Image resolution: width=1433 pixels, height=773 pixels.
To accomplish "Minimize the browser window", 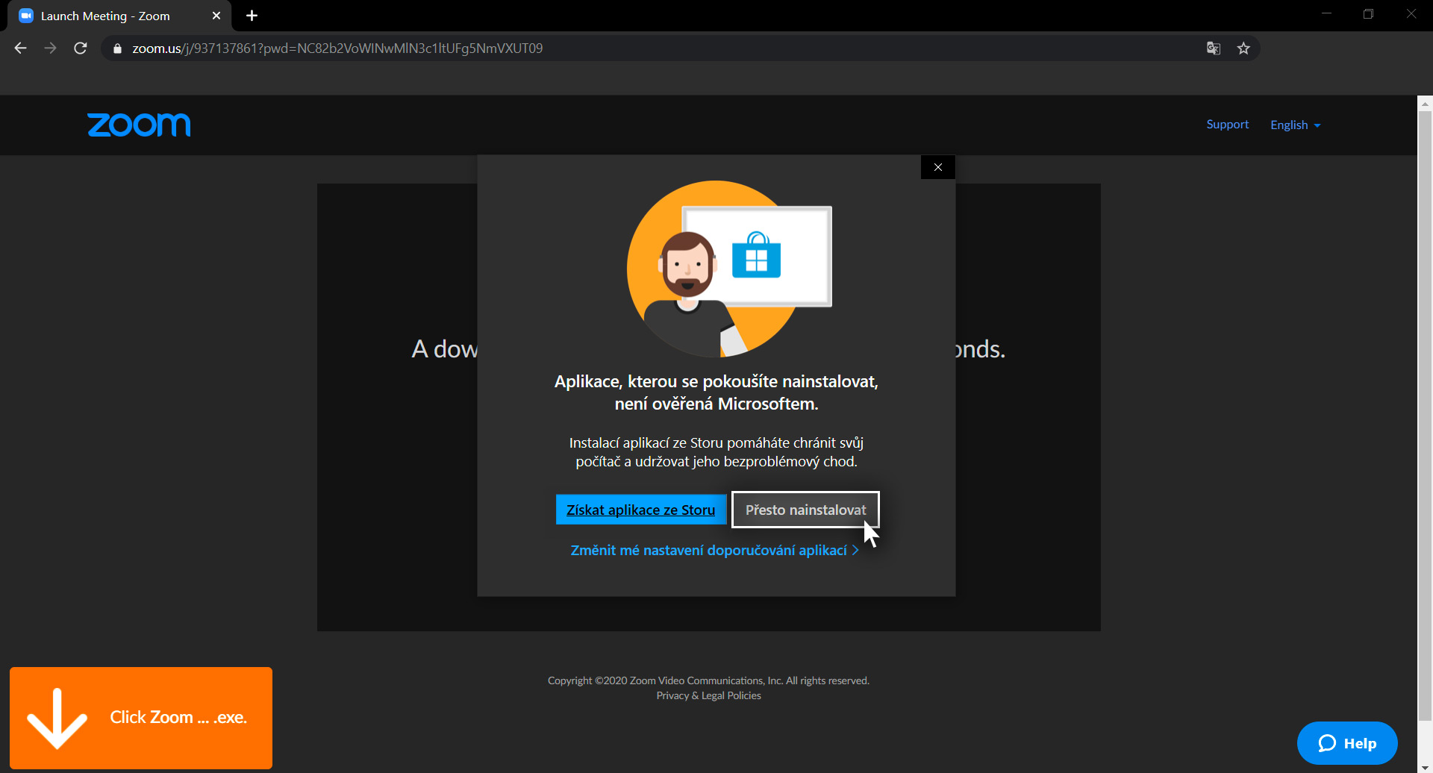I will pos(1326,14).
